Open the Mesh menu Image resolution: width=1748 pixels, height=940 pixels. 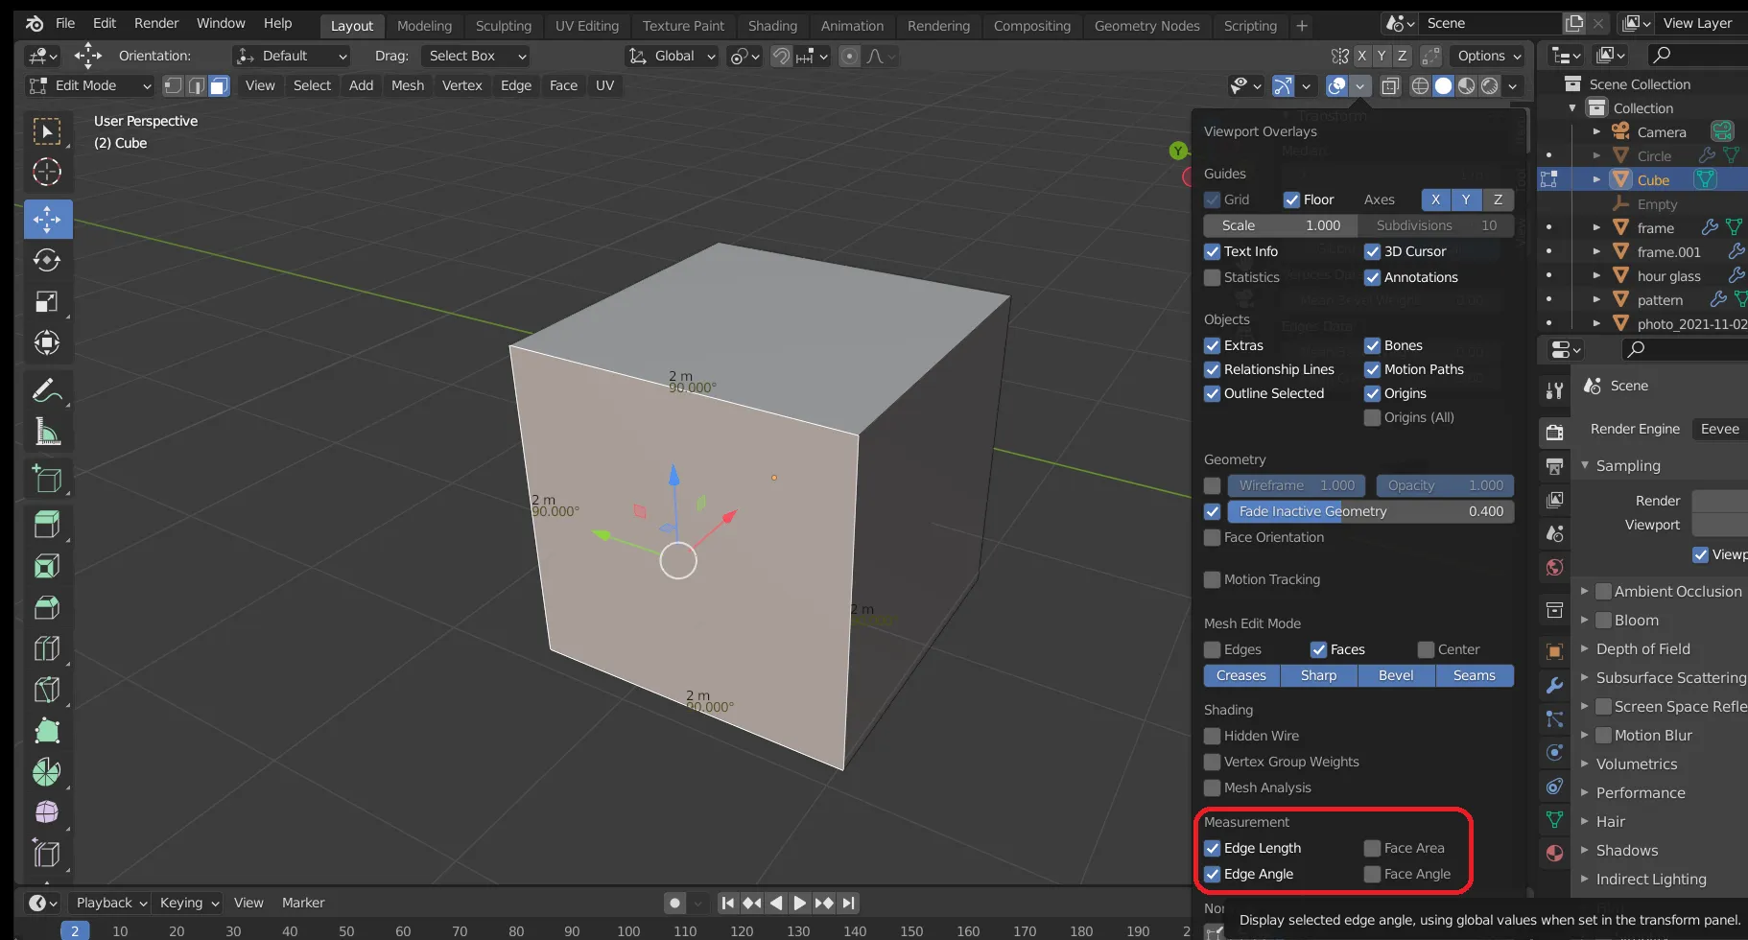[x=407, y=86]
